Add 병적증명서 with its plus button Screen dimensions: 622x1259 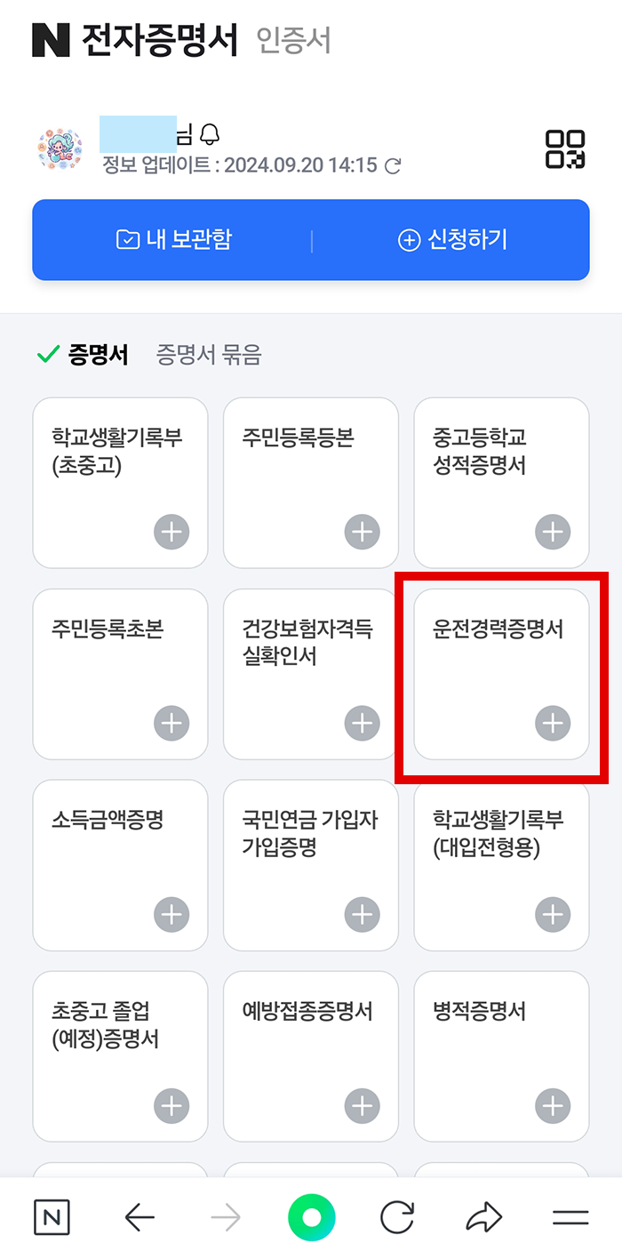(552, 1106)
